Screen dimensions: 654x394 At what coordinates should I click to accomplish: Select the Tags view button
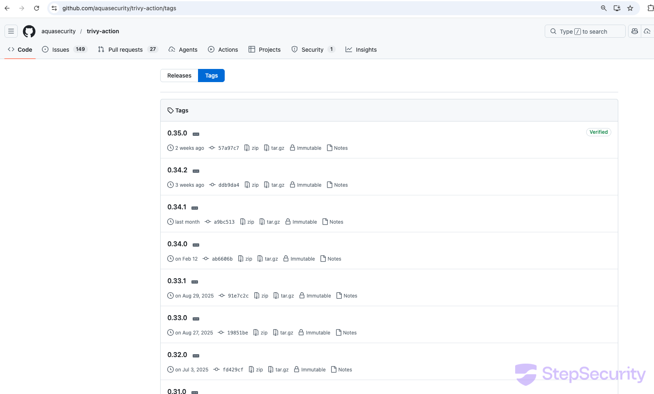(x=212, y=76)
